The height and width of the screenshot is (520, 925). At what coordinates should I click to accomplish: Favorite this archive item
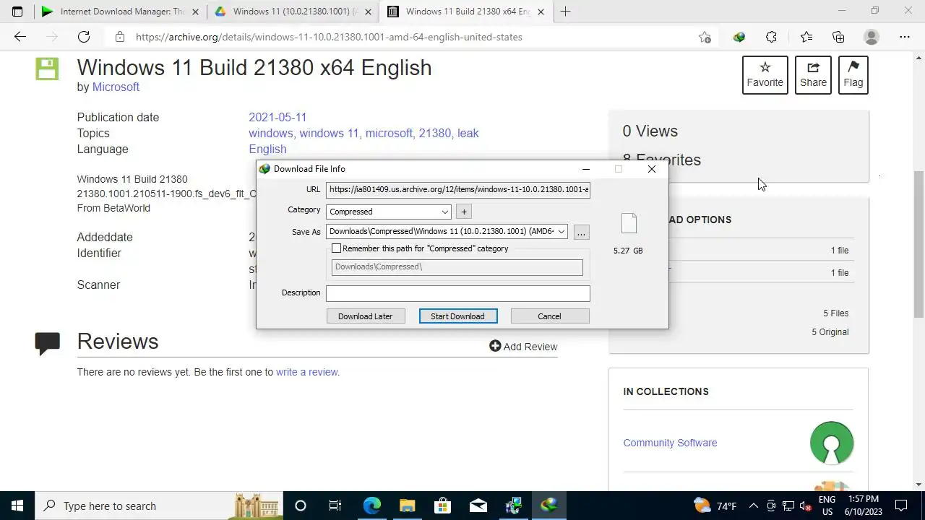pyautogui.click(x=765, y=74)
